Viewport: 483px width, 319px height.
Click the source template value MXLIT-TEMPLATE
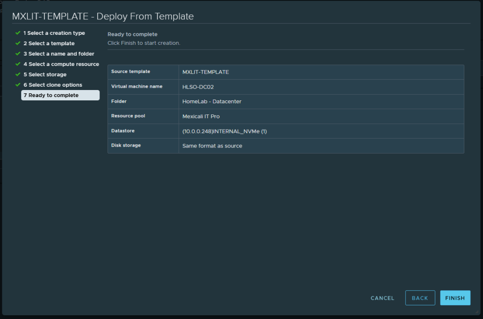click(x=205, y=72)
